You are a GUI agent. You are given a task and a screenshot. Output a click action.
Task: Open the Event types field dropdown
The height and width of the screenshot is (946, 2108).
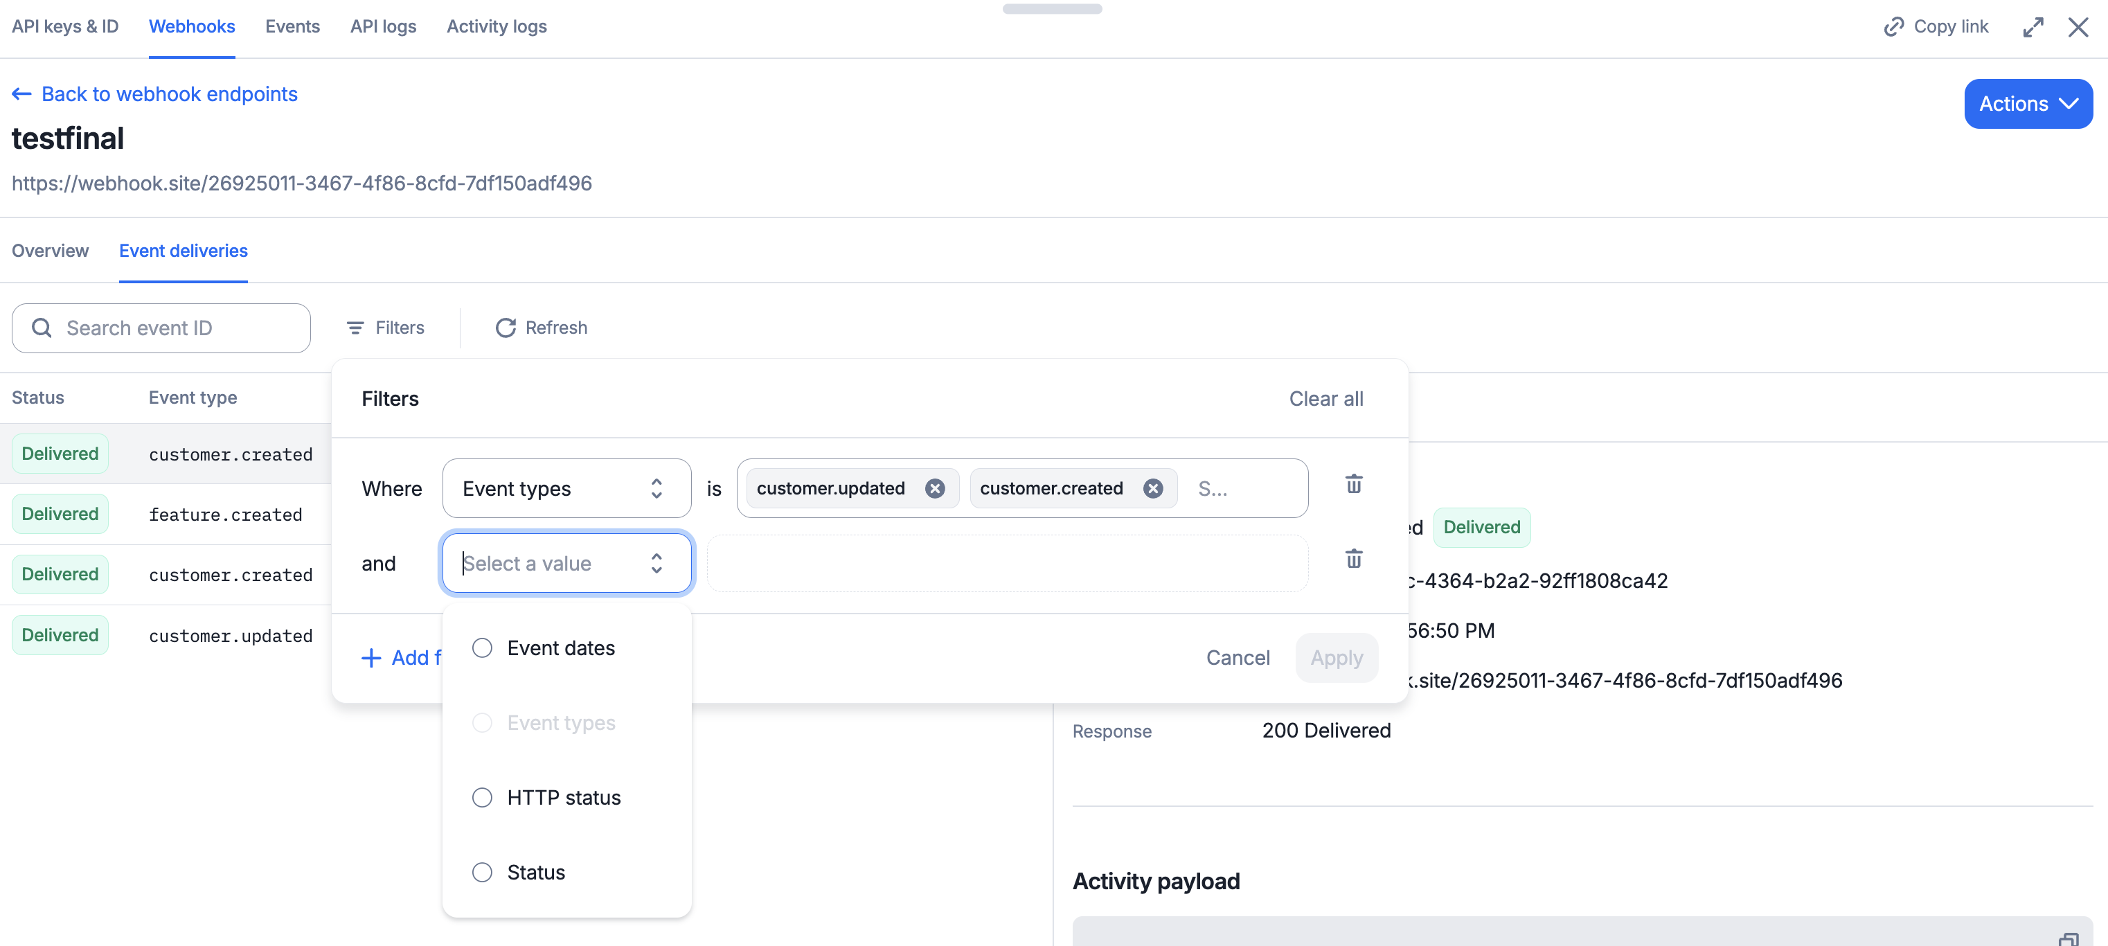click(x=566, y=488)
